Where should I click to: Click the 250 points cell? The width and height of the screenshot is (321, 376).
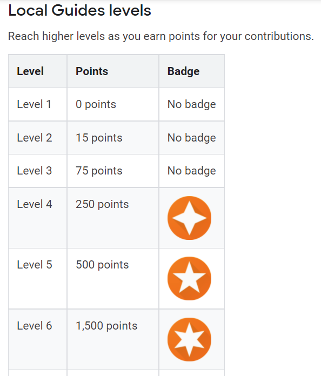(x=113, y=218)
